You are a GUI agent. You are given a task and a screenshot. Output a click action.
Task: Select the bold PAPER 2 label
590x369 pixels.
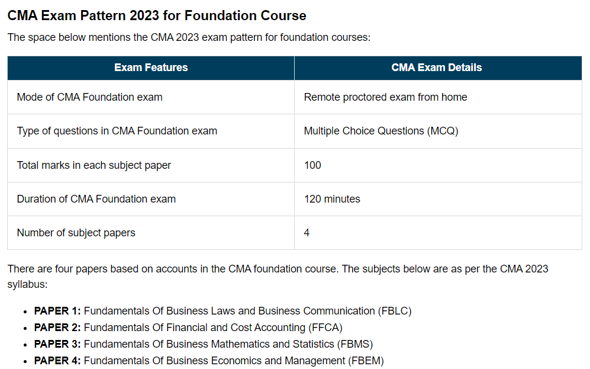tap(57, 328)
